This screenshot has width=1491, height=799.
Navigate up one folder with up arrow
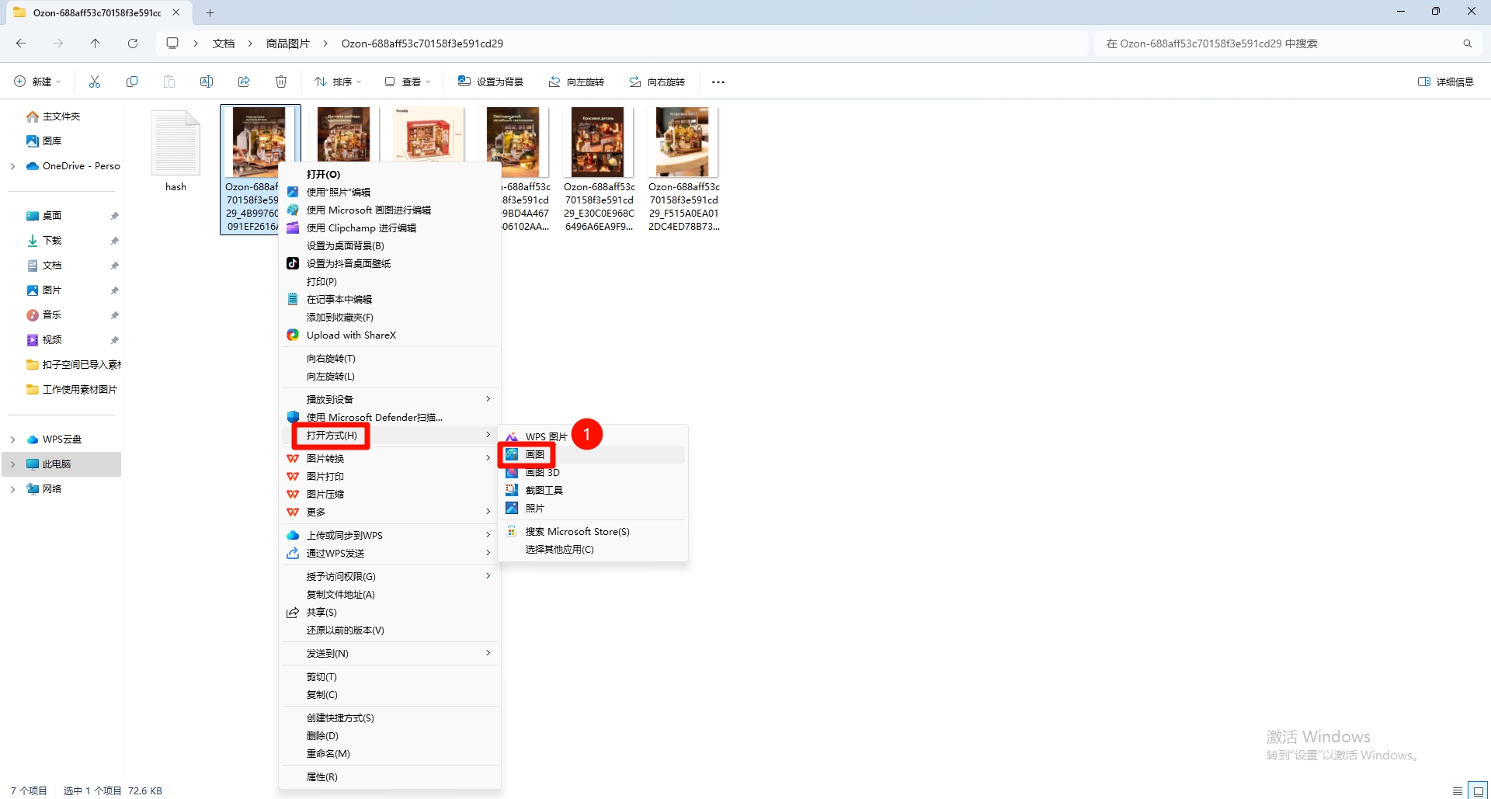click(96, 43)
